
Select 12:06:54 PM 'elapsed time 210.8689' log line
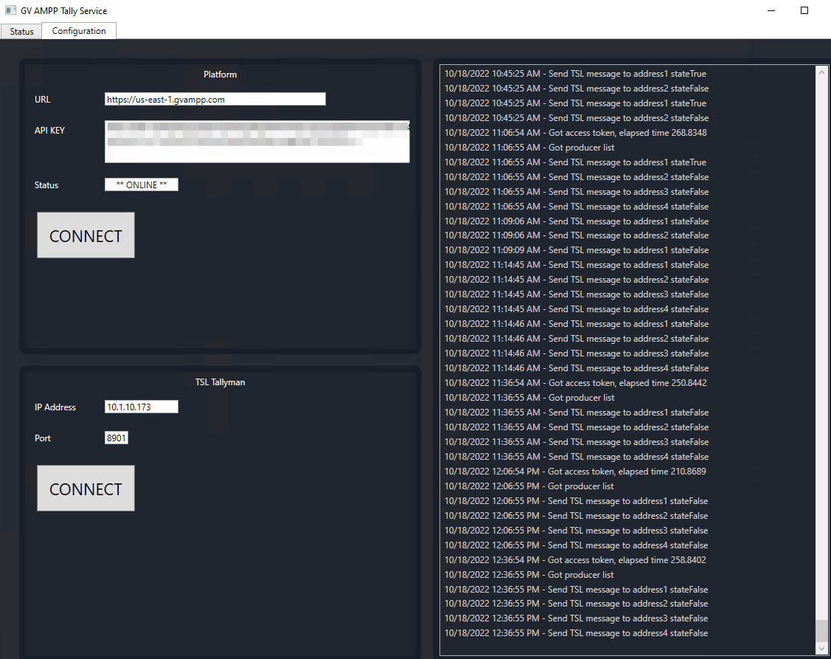tap(575, 471)
